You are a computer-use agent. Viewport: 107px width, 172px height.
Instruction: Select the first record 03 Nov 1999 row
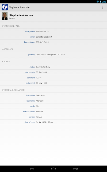(53, 83)
